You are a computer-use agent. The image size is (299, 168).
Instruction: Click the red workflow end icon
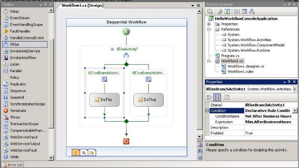point(126,141)
